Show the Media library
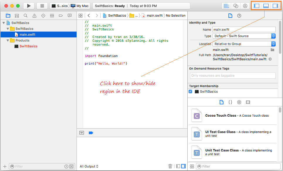This screenshot has height=171, width=283. click(248, 102)
